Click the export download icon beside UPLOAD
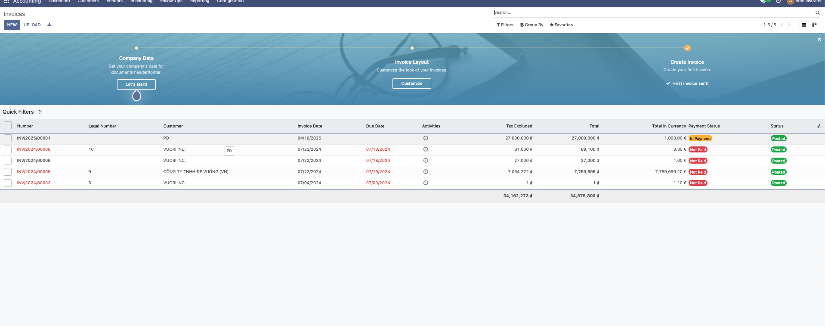 (49, 25)
